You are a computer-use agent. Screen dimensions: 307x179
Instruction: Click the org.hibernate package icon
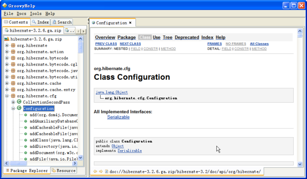[13, 46]
